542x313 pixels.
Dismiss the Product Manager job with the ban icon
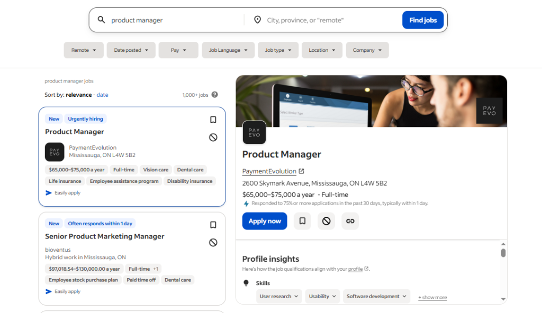tap(213, 137)
